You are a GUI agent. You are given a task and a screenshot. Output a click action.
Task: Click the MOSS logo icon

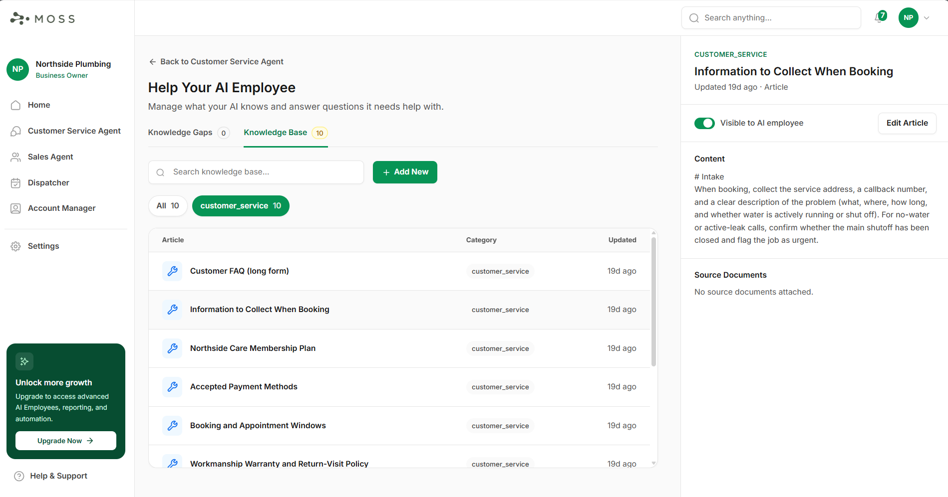coord(19,18)
